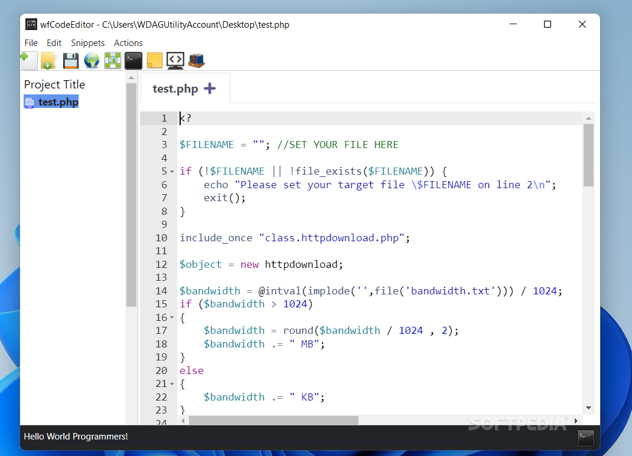Viewport: 632px width, 456px height.
Task: Open the library books icon
Action: tap(197, 61)
